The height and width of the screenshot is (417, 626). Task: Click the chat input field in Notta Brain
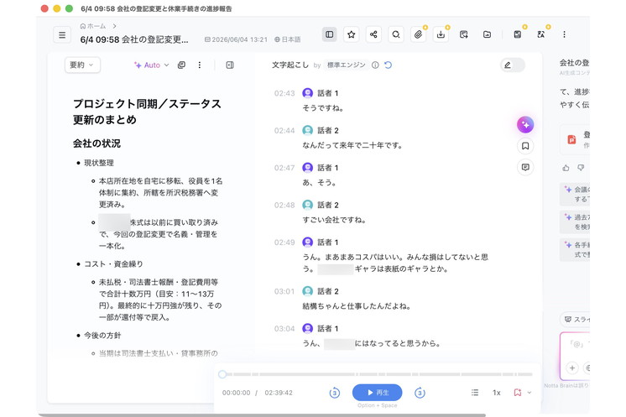point(575,356)
